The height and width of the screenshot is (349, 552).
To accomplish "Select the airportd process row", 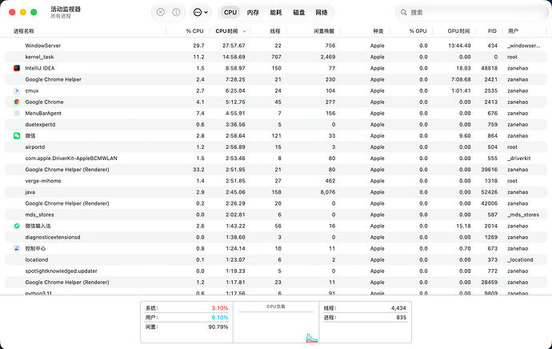I will (276, 146).
